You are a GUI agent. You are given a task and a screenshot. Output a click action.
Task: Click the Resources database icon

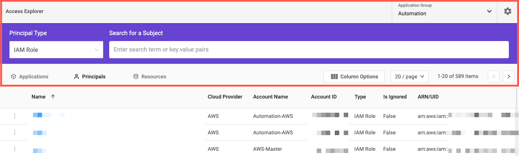136,77
